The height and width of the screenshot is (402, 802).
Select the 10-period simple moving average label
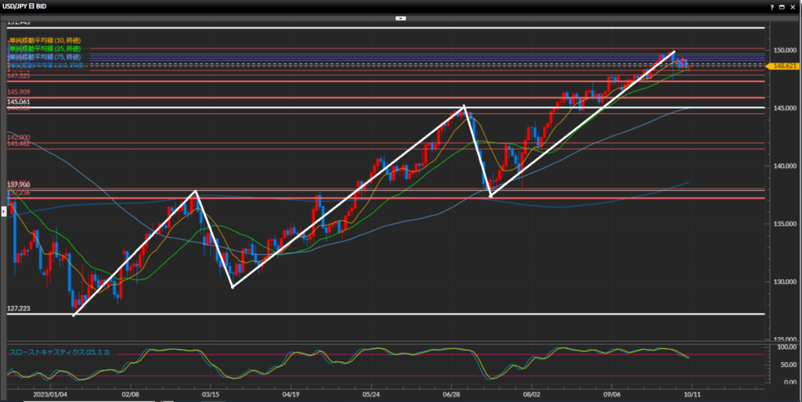click(x=45, y=40)
